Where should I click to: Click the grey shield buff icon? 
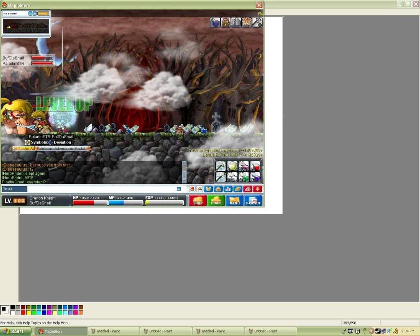(x=236, y=22)
